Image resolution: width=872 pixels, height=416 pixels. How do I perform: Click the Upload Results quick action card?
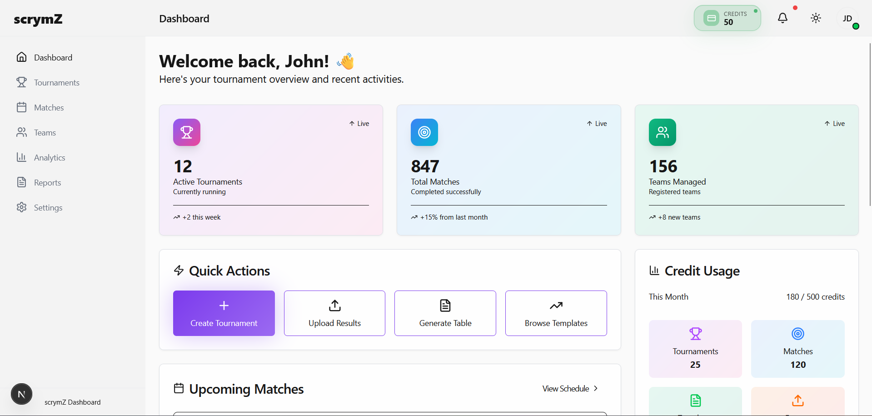pyautogui.click(x=334, y=313)
